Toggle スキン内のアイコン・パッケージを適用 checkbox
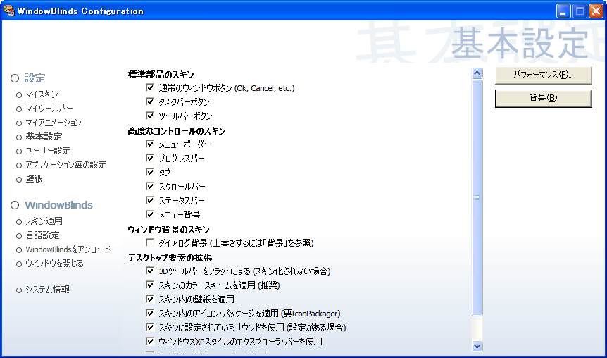This screenshot has height=358, width=607. click(150, 313)
